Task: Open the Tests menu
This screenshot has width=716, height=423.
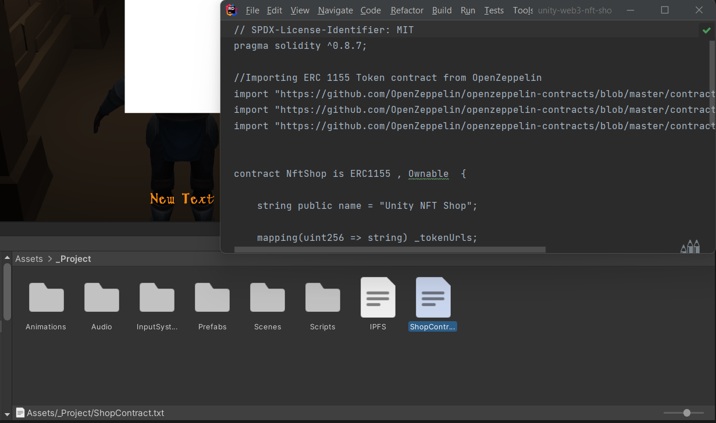Action: [x=494, y=10]
